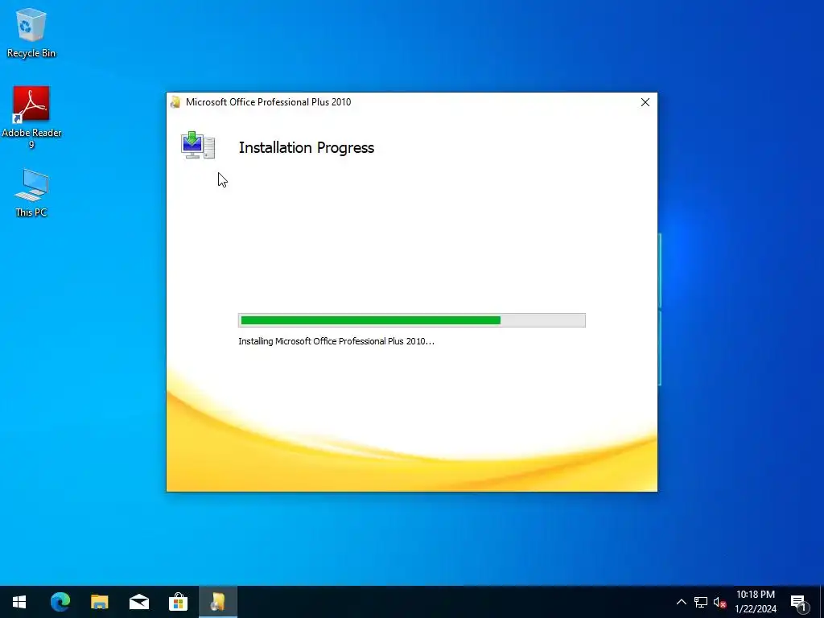The width and height of the screenshot is (824, 618).
Task: Open the notification Action Center icon
Action: coord(799,602)
